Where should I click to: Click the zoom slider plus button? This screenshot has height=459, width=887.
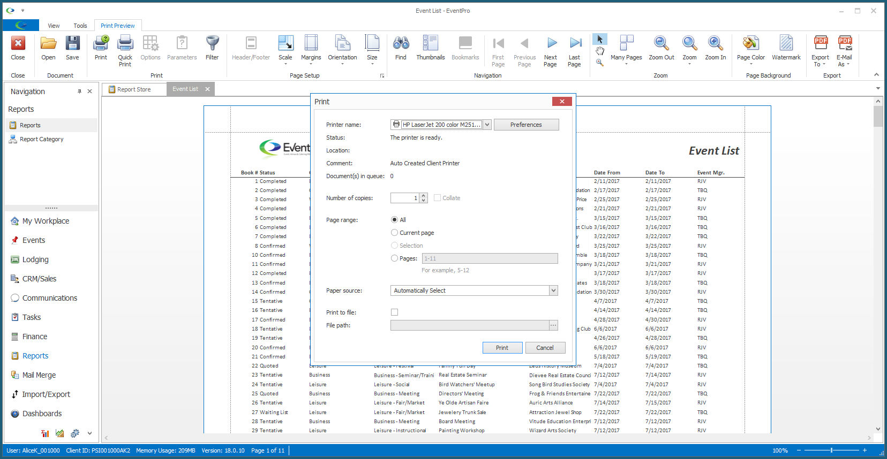[865, 450]
